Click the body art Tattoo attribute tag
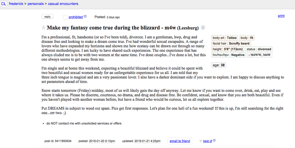Viewport: 295px width, 148px height. pyautogui.click(x=225, y=38)
